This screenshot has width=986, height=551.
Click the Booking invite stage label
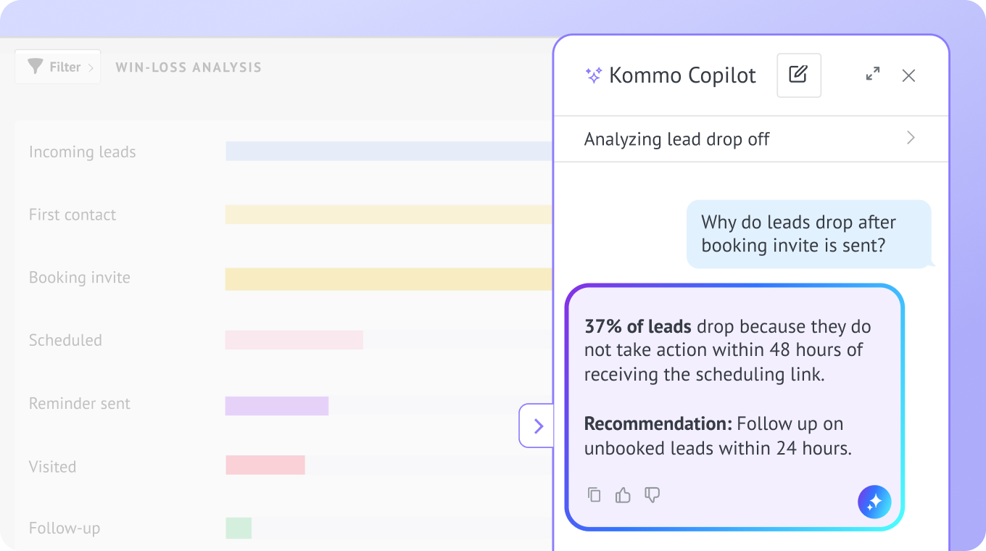(x=80, y=278)
